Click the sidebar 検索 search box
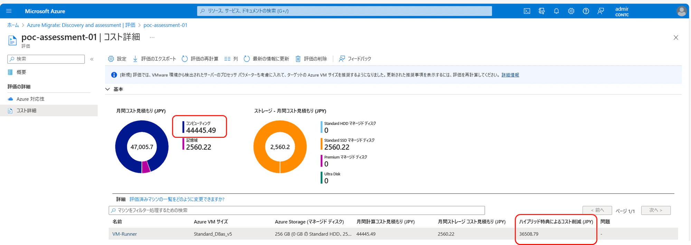 [46, 59]
